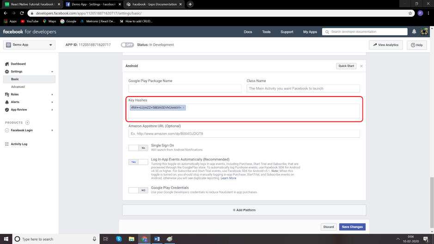Viewport: 434px width, 244px height.
Task: Click the Save Changes button
Action: [x=352, y=227]
